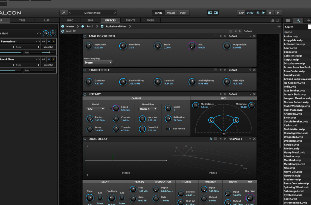Click the Dual Delay metronome sync icon
311x205 pixels.
click(211, 139)
